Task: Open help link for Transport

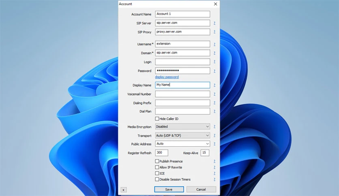Action: click(x=215, y=136)
